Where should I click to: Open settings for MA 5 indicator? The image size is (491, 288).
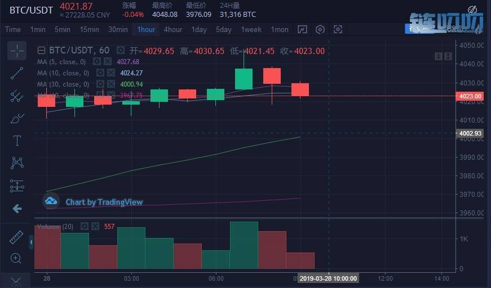click(97, 61)
